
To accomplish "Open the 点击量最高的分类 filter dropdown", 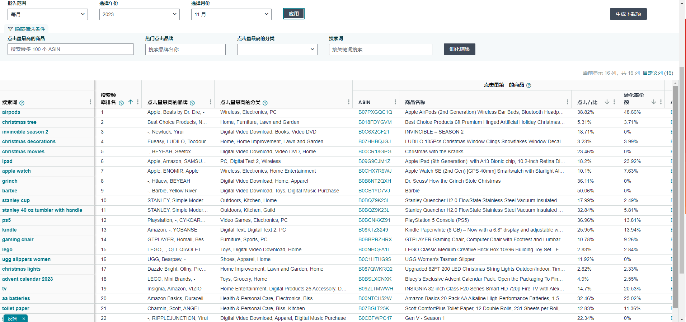I will coord(277,50).
